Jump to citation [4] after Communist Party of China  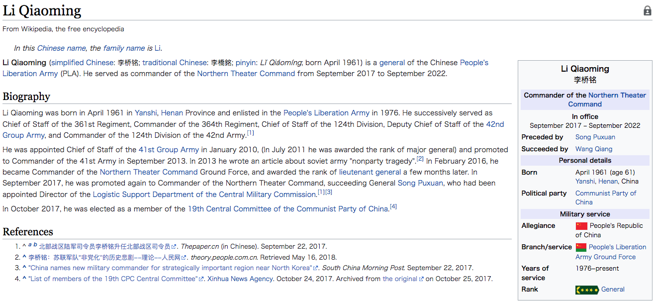[x=393, y=206]
